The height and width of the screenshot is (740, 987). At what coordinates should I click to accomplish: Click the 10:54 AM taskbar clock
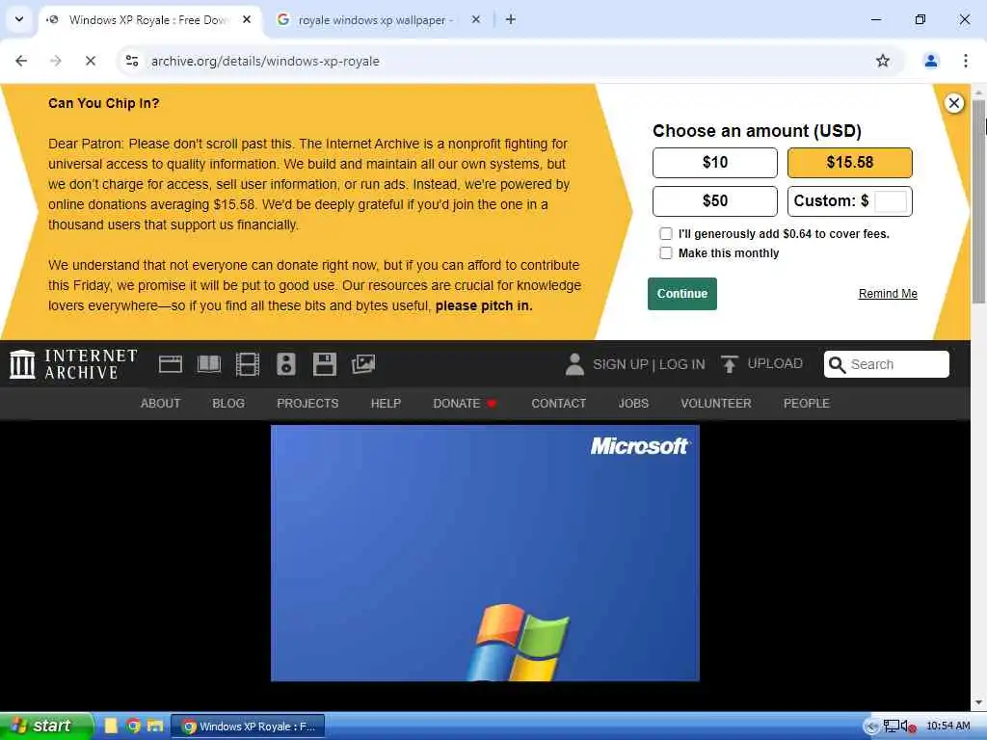(948, 727)
